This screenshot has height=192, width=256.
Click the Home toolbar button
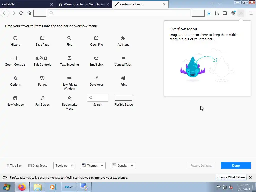click(x=29, y=13)
